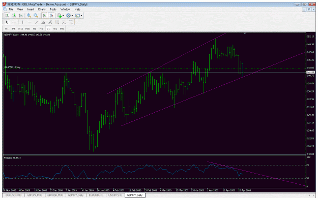Select the D1 daily timeframe

(x=48, y=29)
